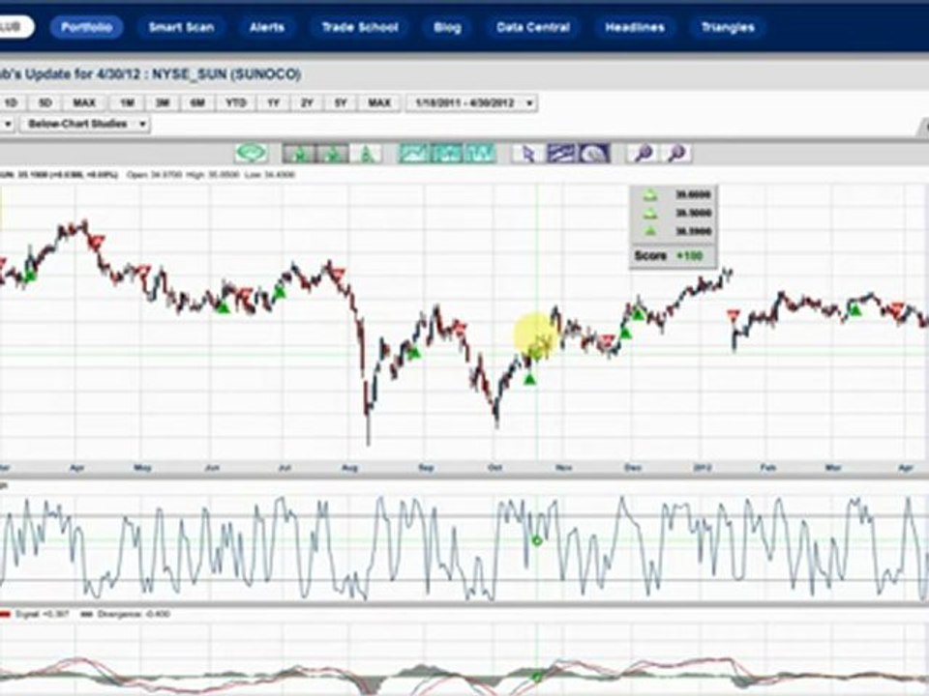
Task: Click the yellow highlighted spot on price chart
Action: 536,336
